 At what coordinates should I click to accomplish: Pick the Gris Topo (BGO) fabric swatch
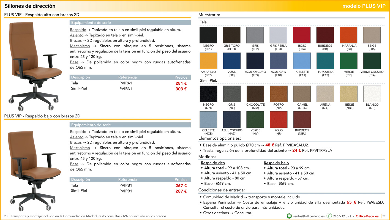click(x=232, y=35)
